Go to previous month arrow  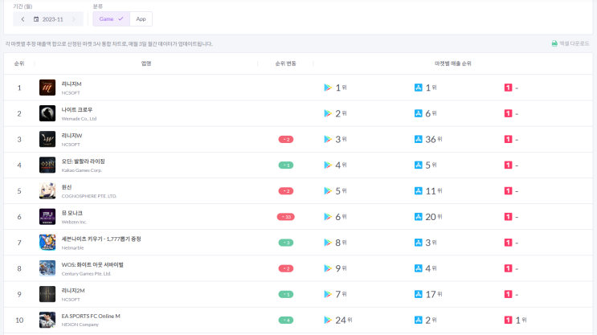tap(22, 19)
